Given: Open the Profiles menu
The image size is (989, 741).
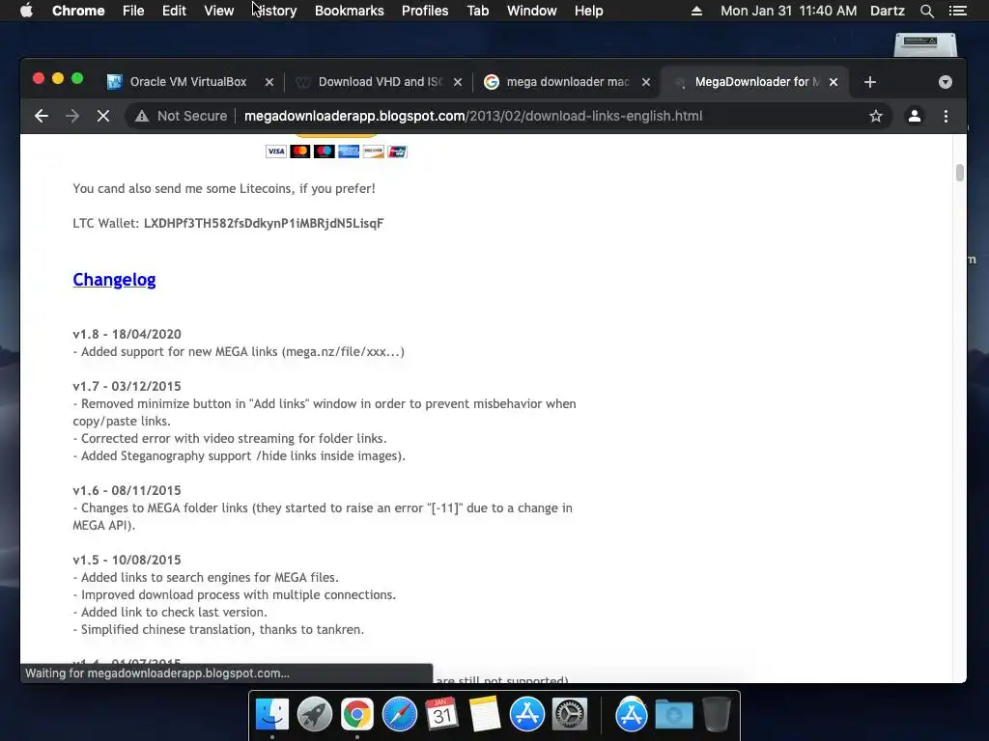Looking at the screenshot, I should (x=425, y=11).
